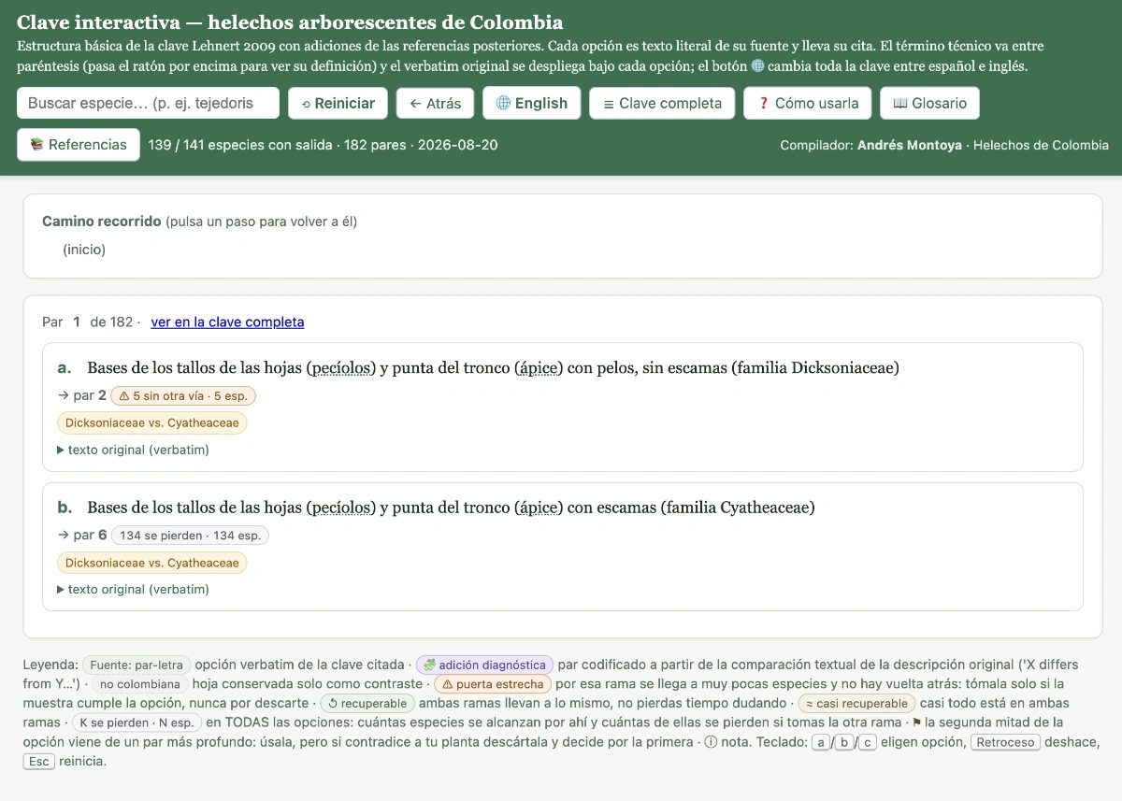Screen dimensions: 1122x801
Task: Go back with the Atrás button
Action: [436, 103]
